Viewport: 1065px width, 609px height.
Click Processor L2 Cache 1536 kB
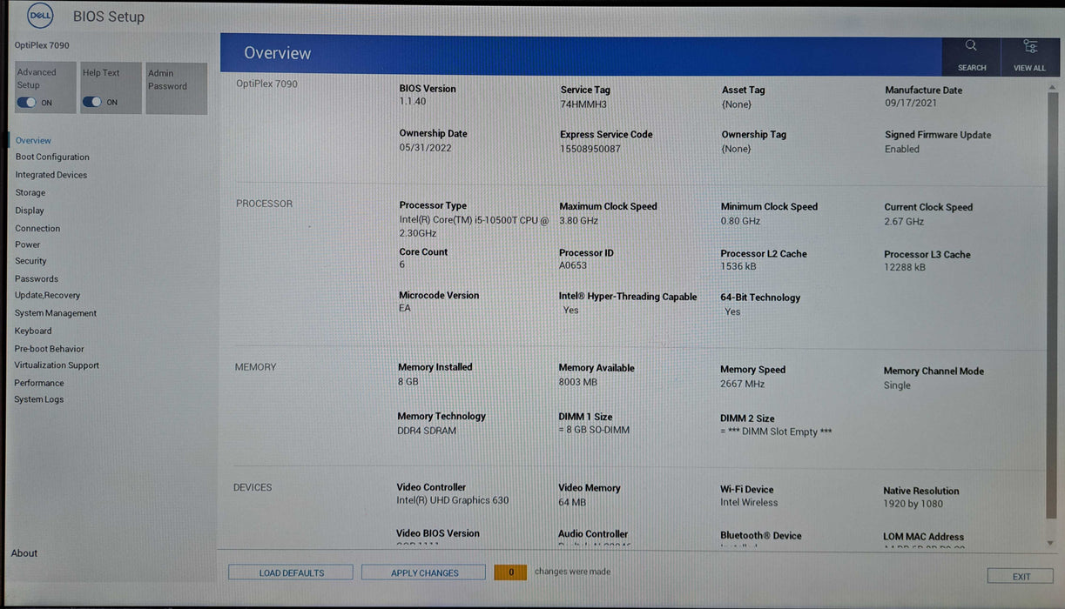click(x=738, y=267)
